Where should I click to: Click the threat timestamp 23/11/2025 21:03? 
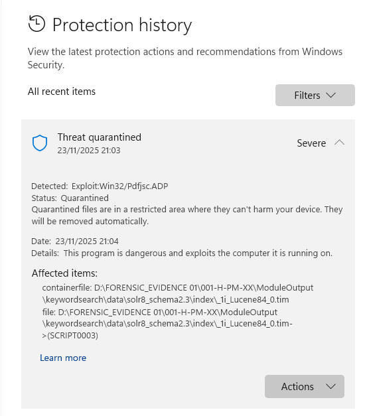[x=89, y=151]
